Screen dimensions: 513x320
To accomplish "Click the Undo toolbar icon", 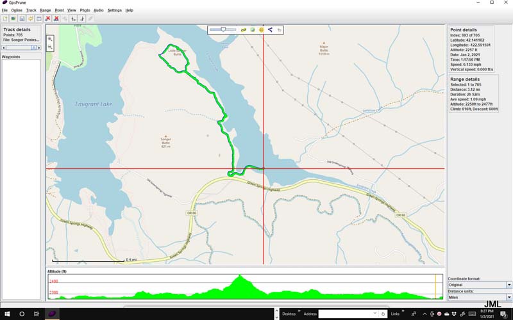I will point(30,19).
